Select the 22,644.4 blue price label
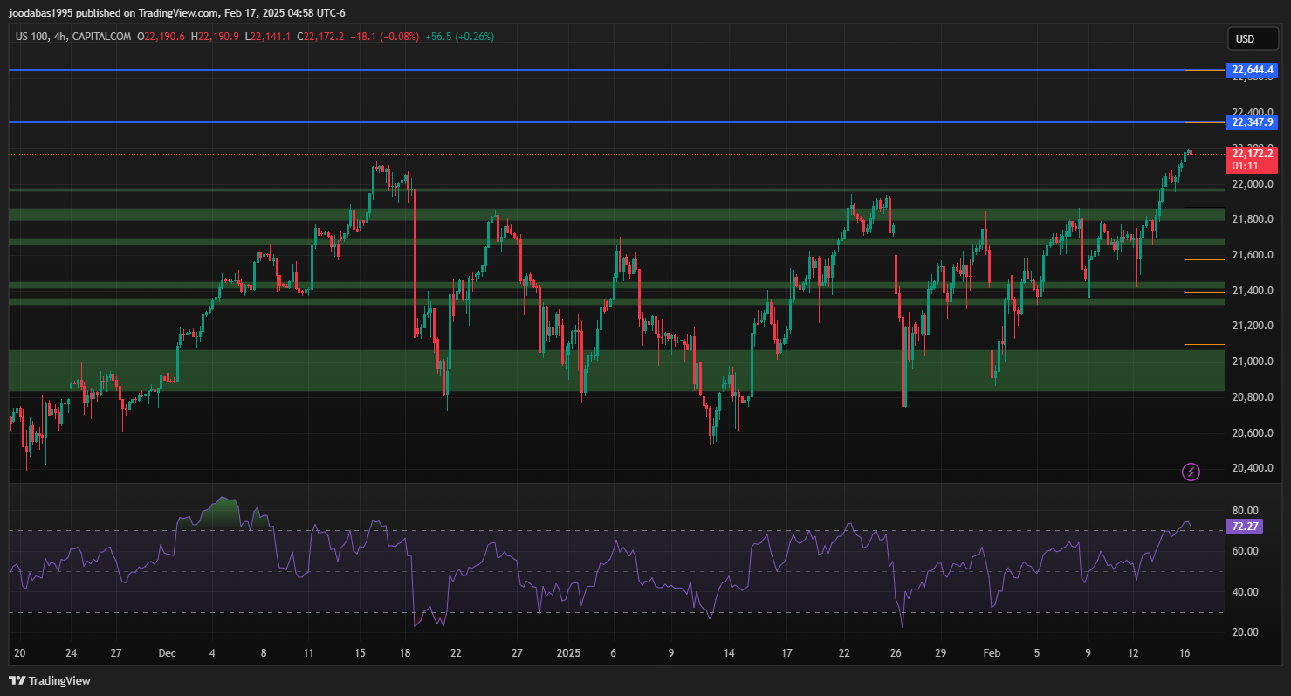This screenshot has height=696, width=1291. click(1253, 70)
